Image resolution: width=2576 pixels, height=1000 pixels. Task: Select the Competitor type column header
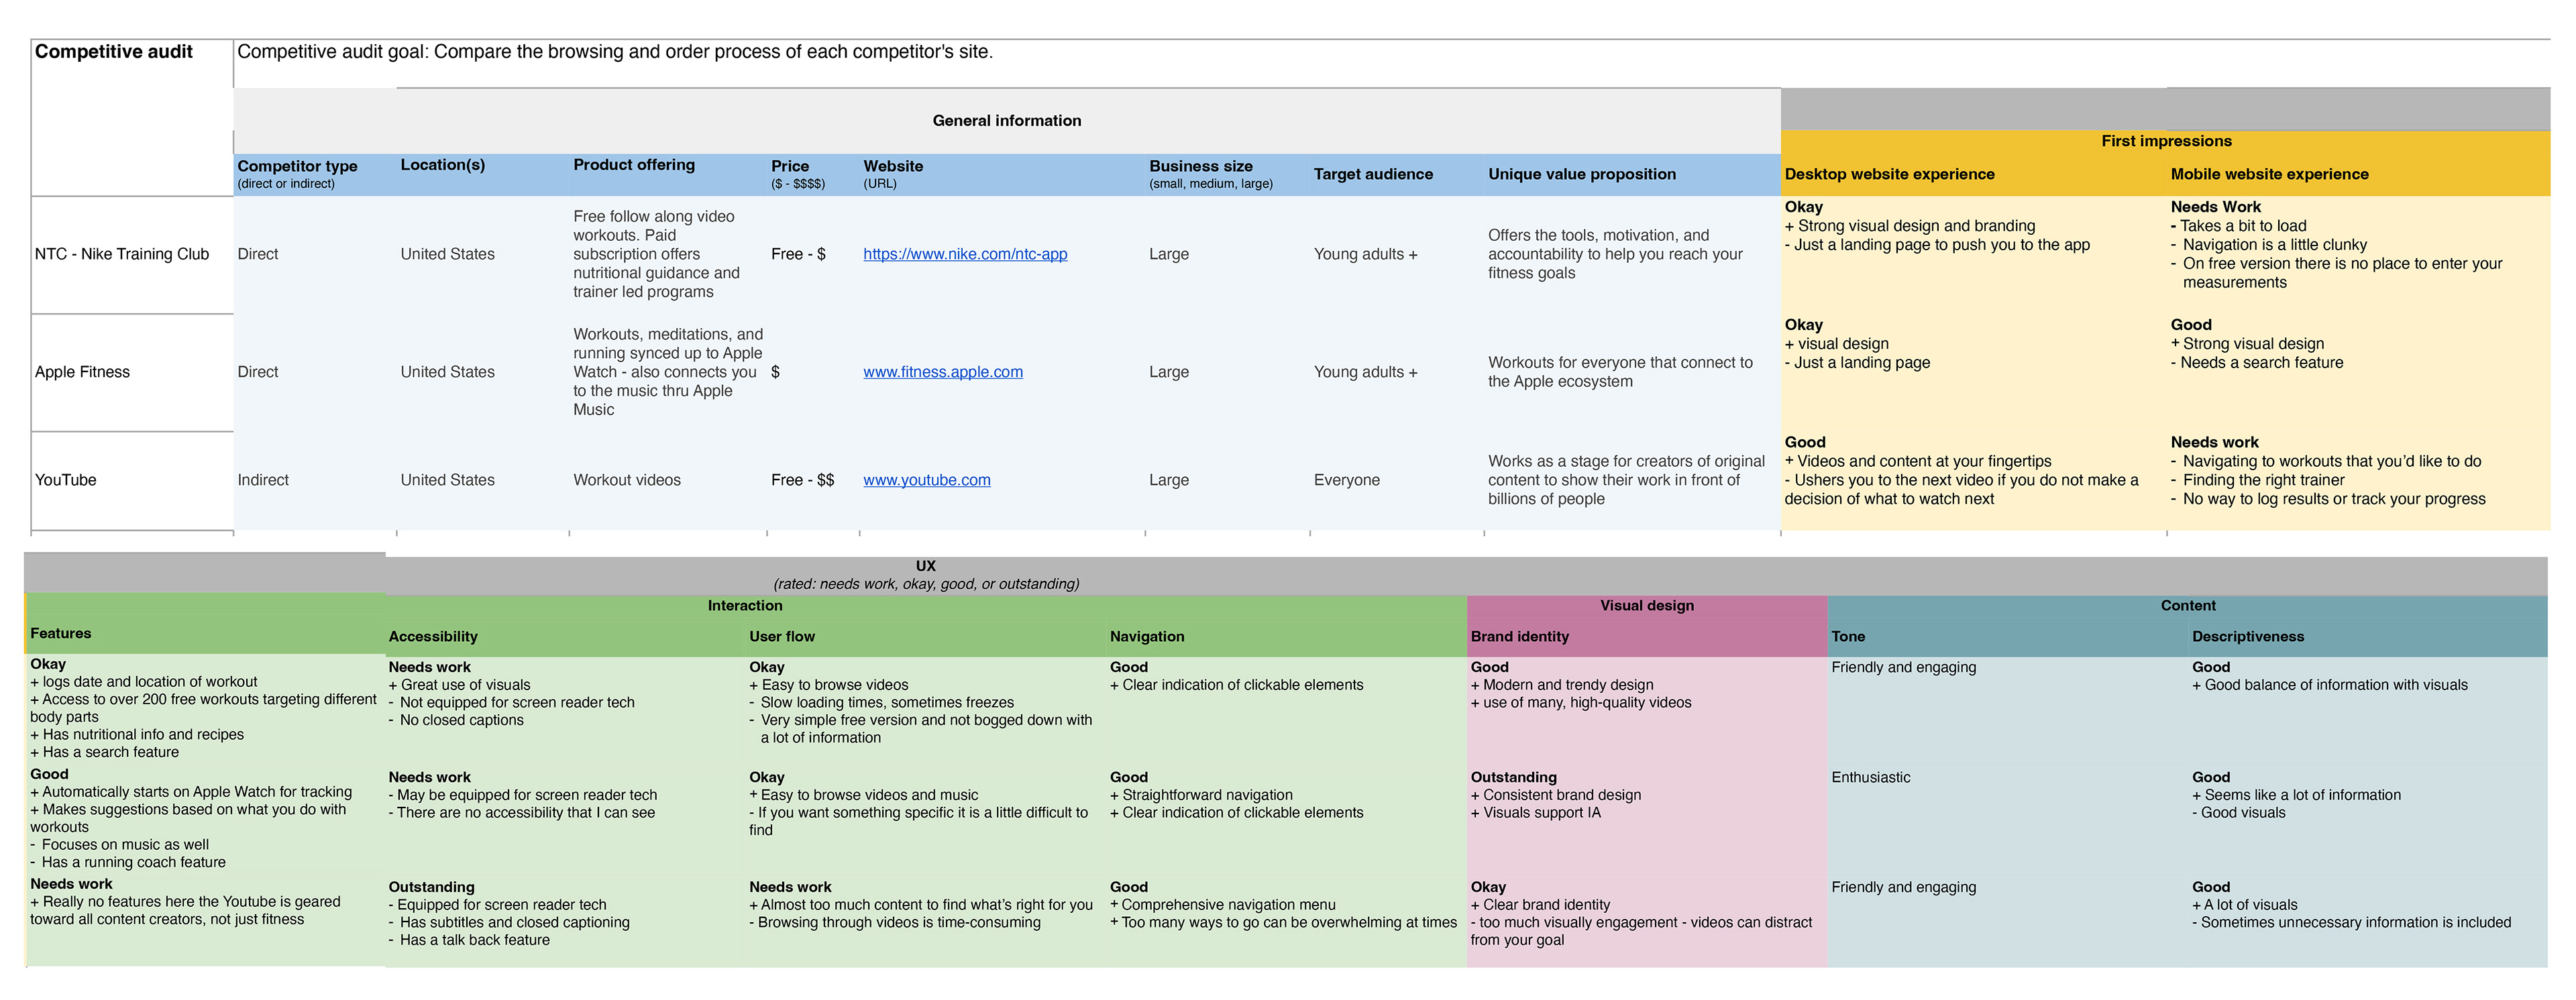[297, 167]
